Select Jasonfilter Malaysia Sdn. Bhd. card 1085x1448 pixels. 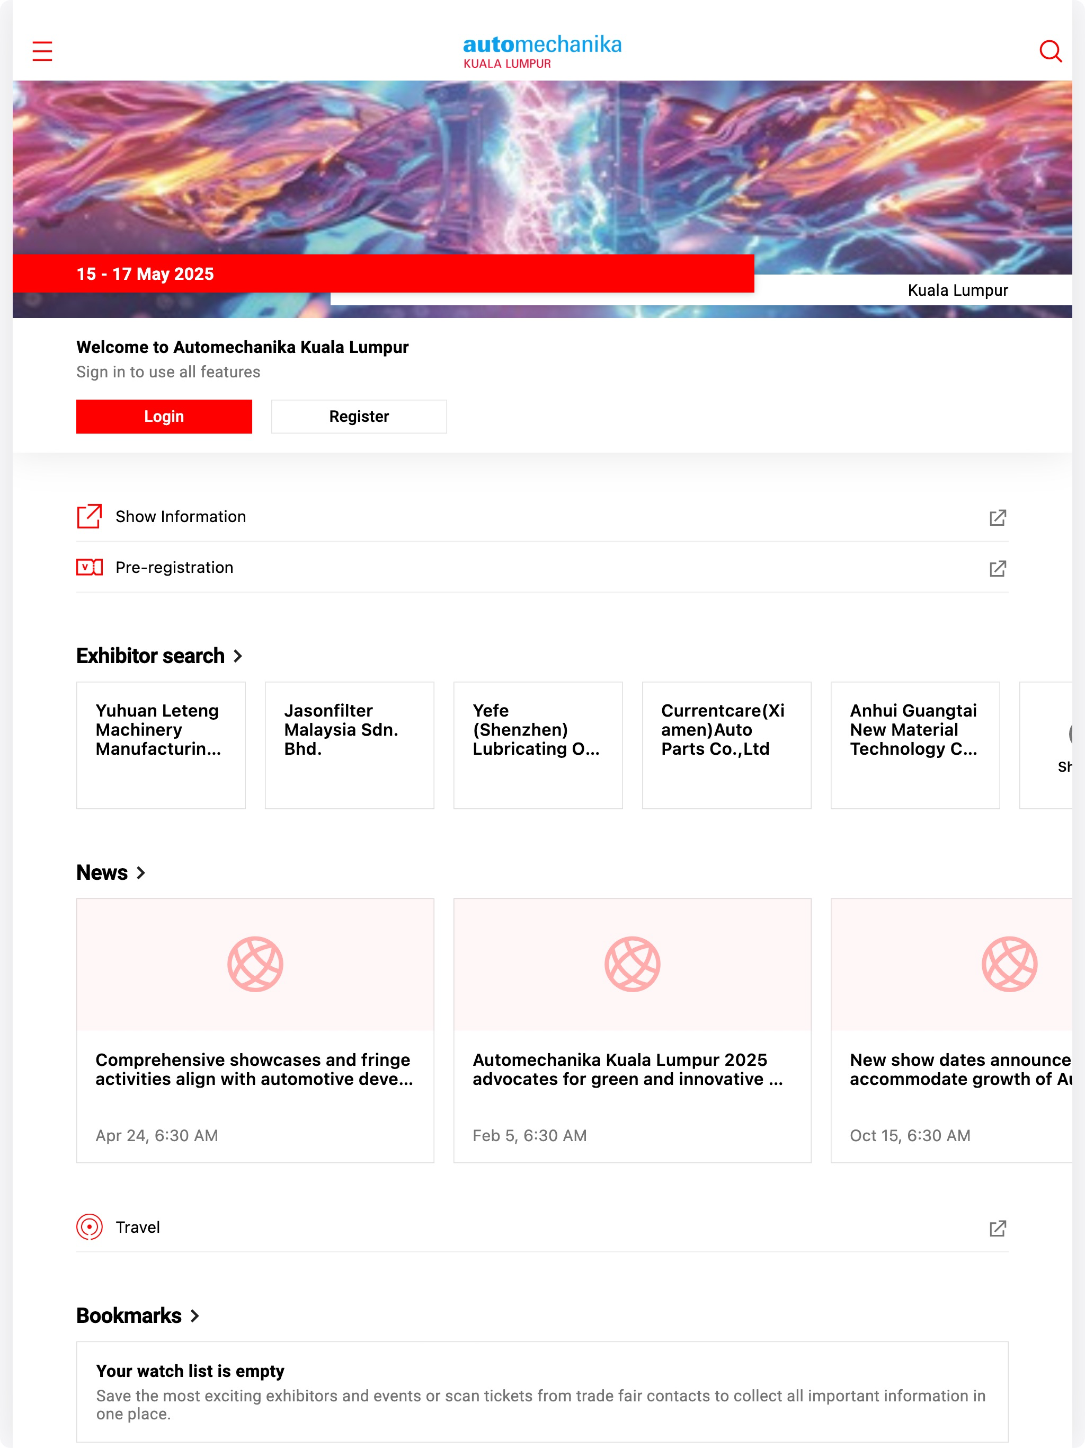350,745
